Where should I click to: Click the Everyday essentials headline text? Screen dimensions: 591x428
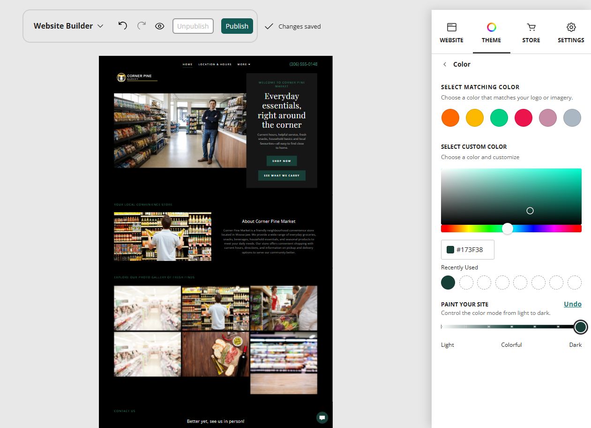(x=282, y=110)
